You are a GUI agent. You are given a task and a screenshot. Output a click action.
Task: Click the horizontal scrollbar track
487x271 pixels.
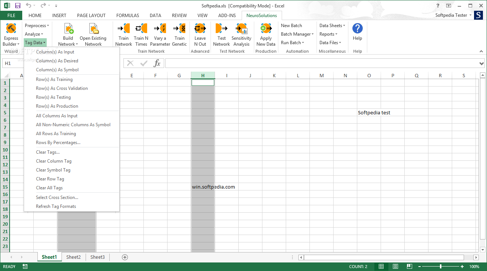(384, 257)
